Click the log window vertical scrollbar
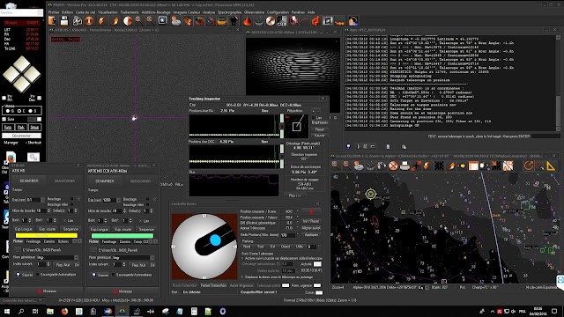The height and width of the screenshot is (317, 564). coord(558,83)
